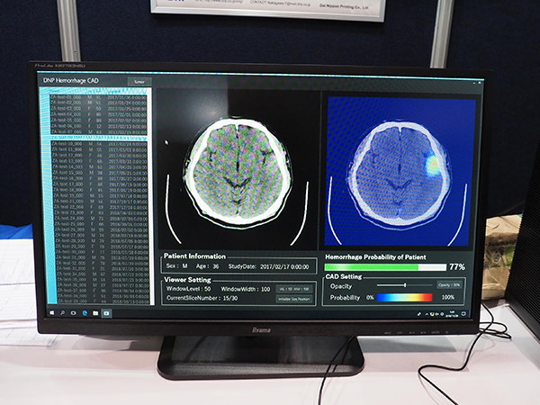The height and width of the screenshot is (405, 540).
Task: Click the Tumor button in title area
Action: click(x=139, y=81)
